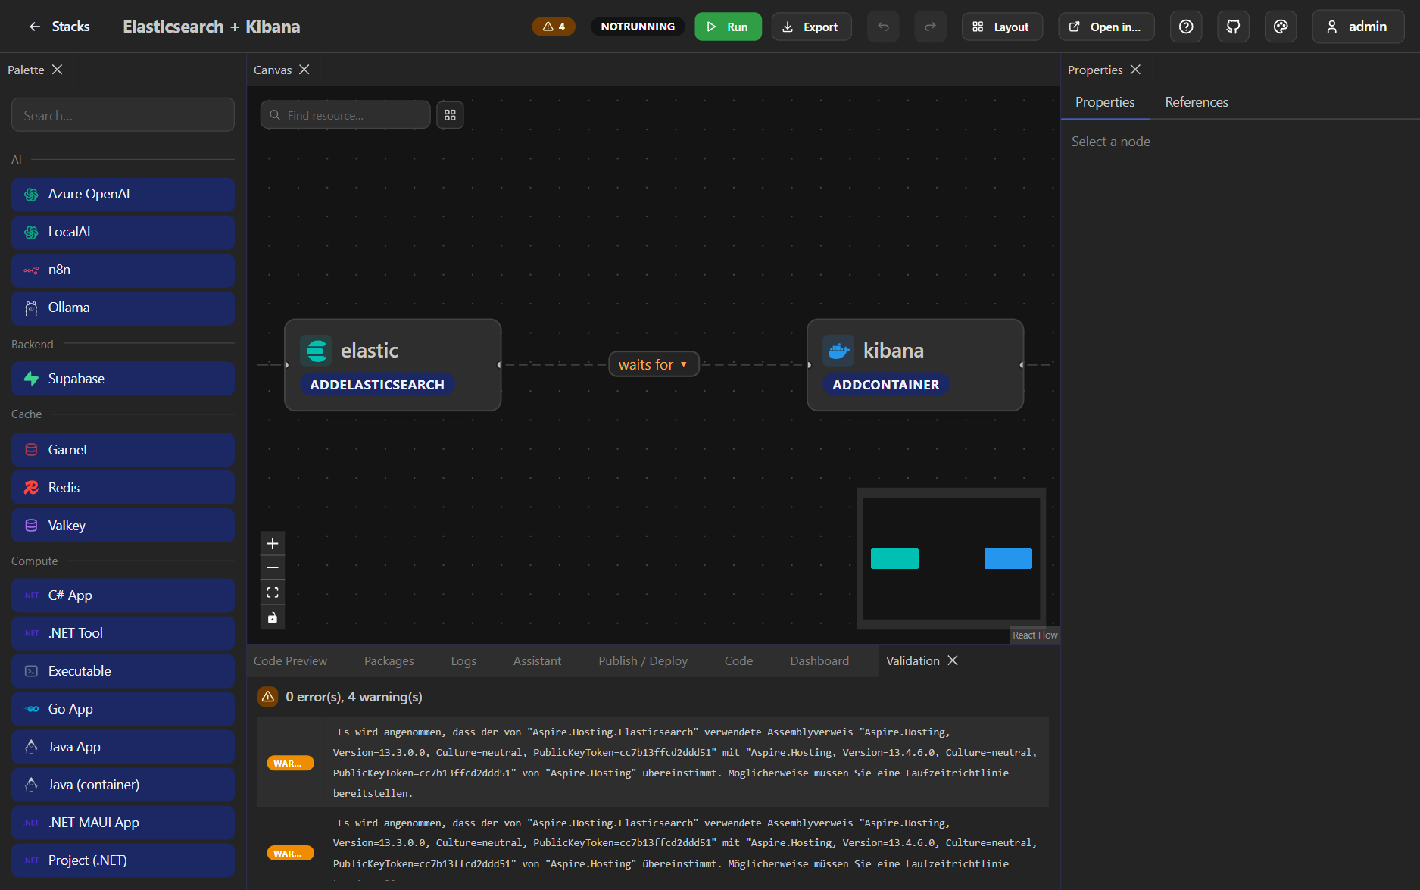1420x890 pixels.
Task: Open the GitHub icon link
Action: (1233, 27)
